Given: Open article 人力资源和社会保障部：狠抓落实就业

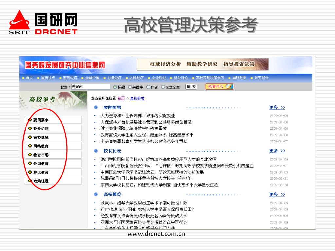Looking at the screenshot, I should point(138,116).
